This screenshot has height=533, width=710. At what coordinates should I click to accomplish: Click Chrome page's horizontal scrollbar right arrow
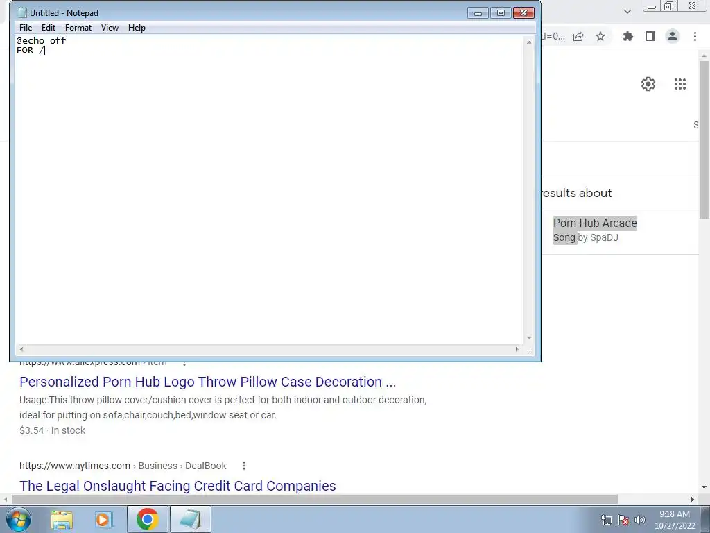693,499
